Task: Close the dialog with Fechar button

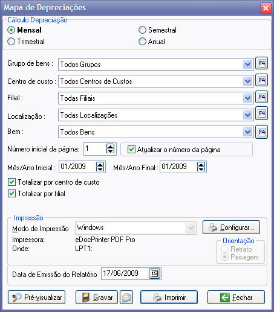Action: tap(236, 298)
